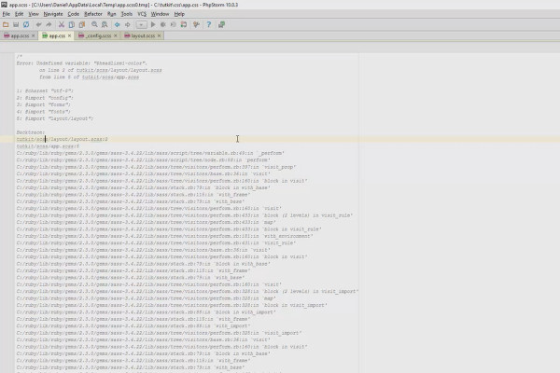Screen dimensions: 560x373
Task: Open the Help menu
Action: coord(179,14)
